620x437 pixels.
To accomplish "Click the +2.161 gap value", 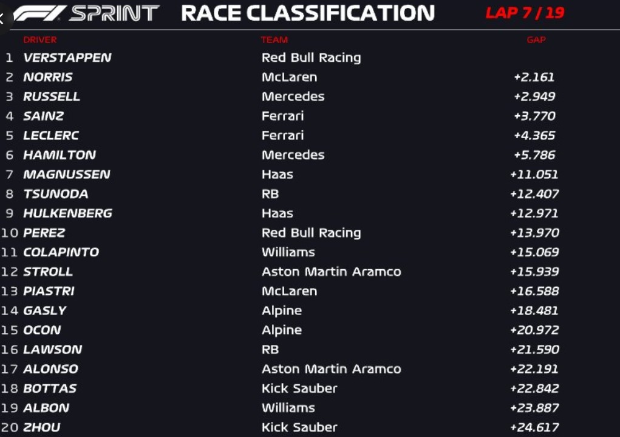I will (534, 77).
